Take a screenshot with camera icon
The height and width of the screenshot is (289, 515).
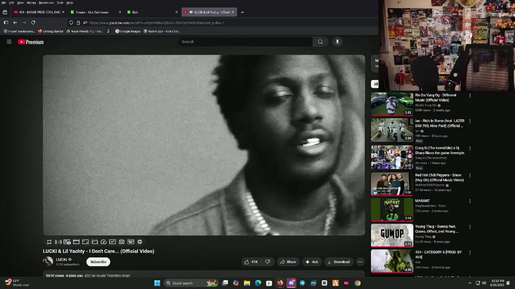tap(122, 242)
